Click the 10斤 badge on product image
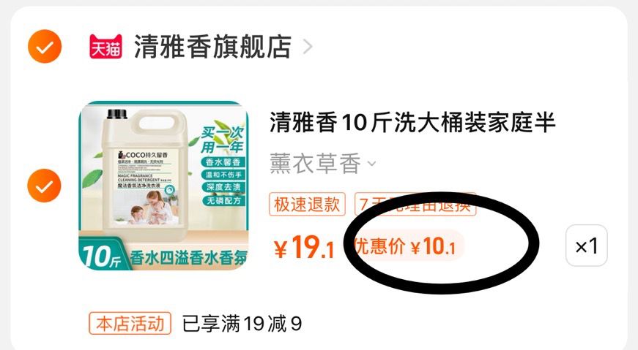 tap(102, 257)
